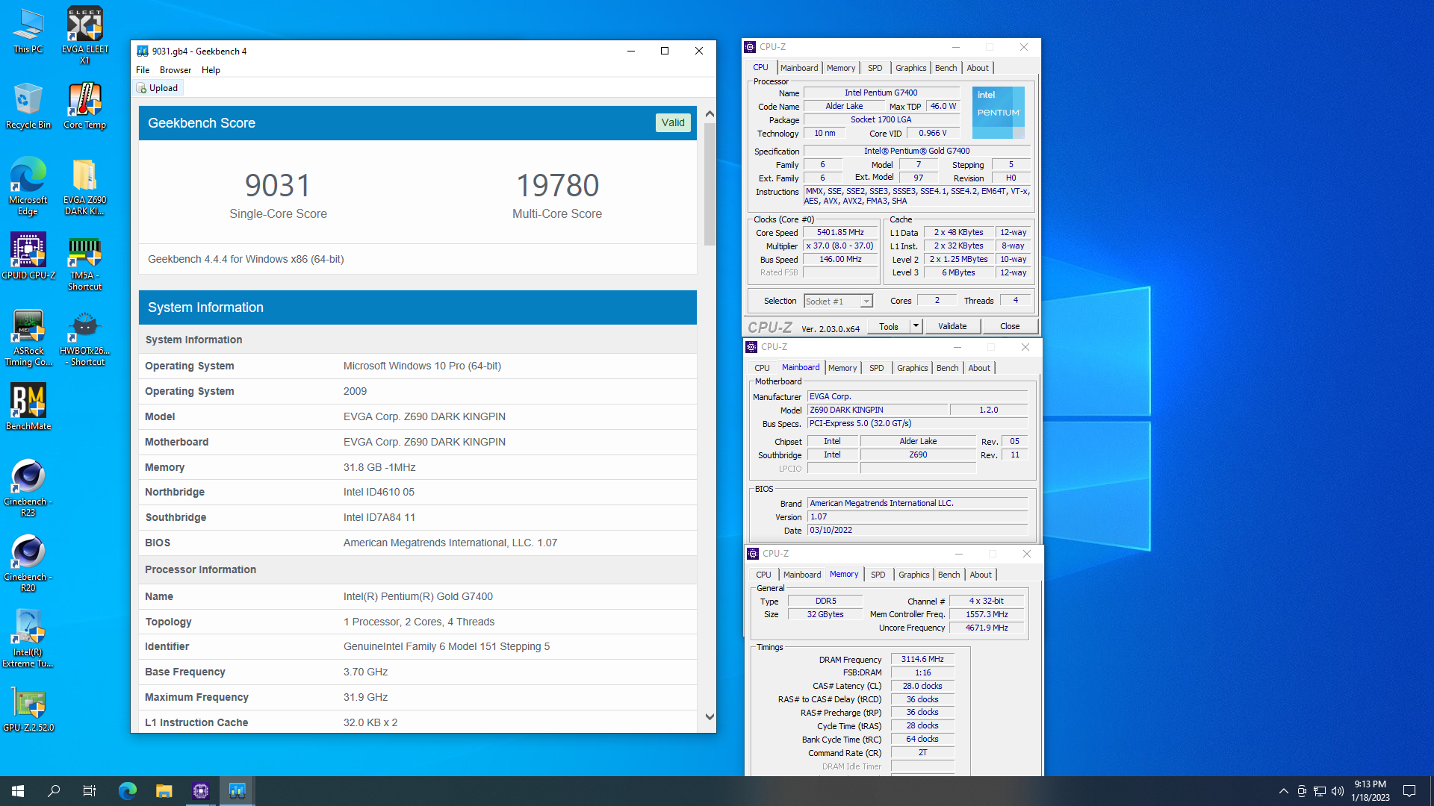Open taskbar Search
This screenshot has height=806, width=1434.
(54, 791)
